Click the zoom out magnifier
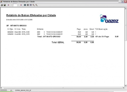Viewport: 127px width, 92px height. tap(36, 5)
